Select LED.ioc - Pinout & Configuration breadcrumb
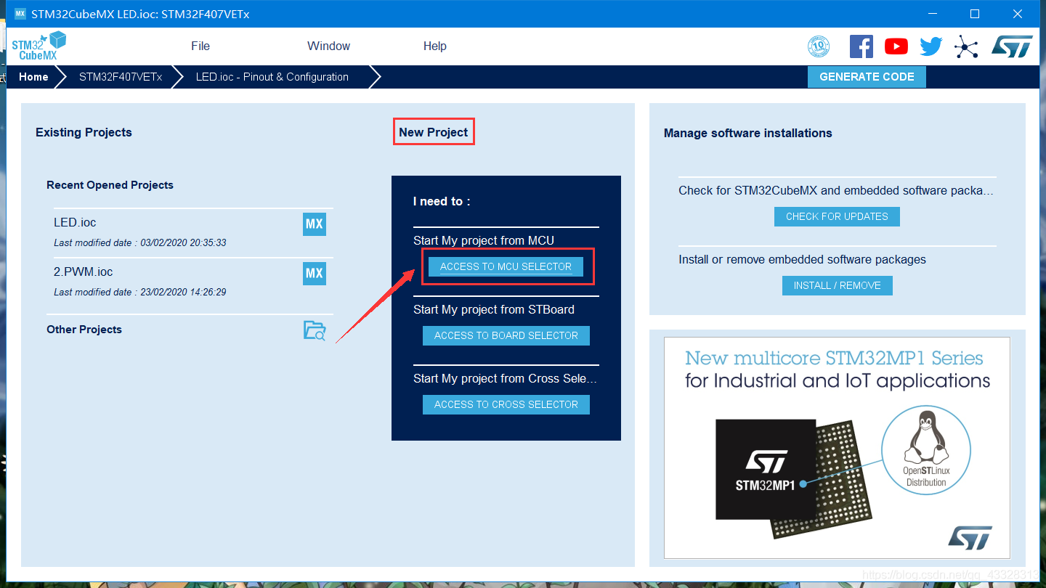Image resolution: width=1046 pixels, height=588 pixels. (272, 77)
